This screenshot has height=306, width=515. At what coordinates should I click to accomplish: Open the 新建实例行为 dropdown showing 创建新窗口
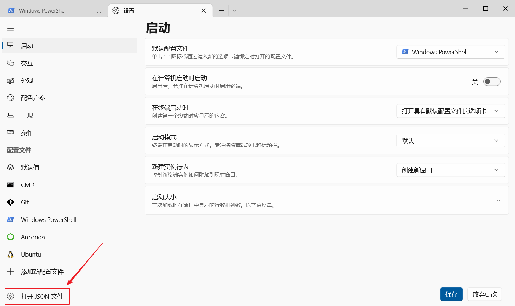451,170
